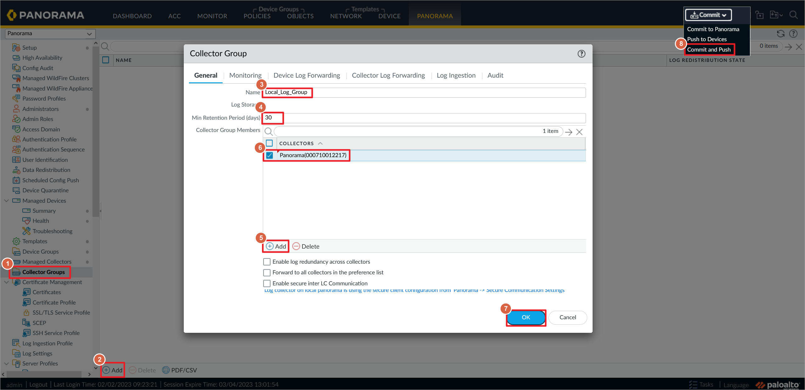Click the Logout link in footer

point(38,385)
